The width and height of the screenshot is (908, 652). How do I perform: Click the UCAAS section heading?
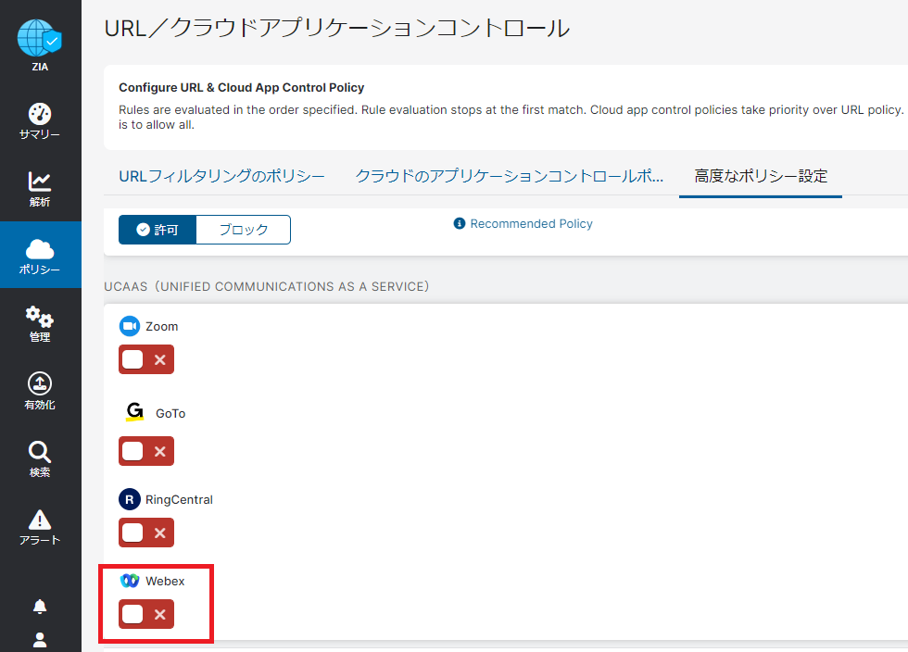(267, 286)
